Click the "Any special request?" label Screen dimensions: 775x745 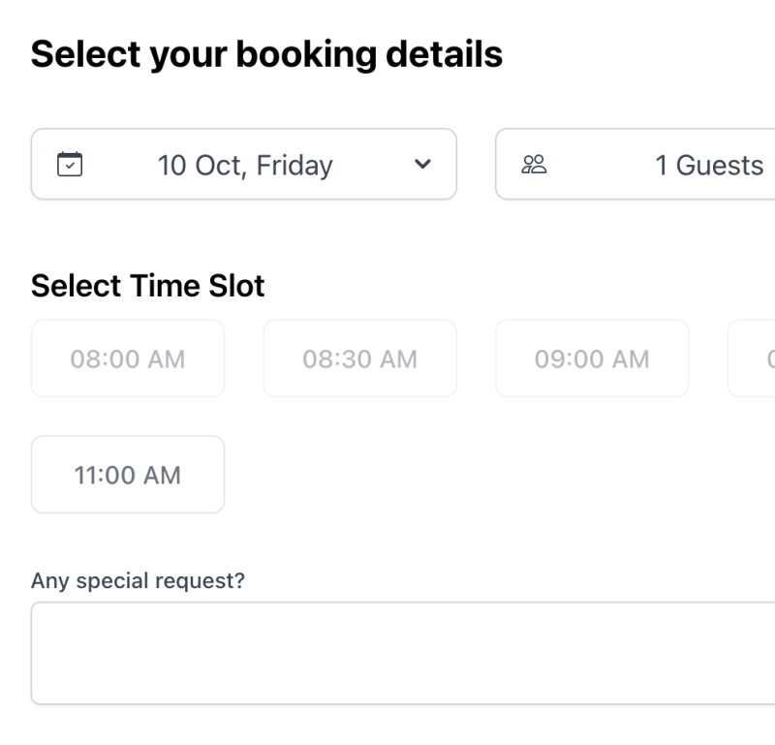(138, 580)
